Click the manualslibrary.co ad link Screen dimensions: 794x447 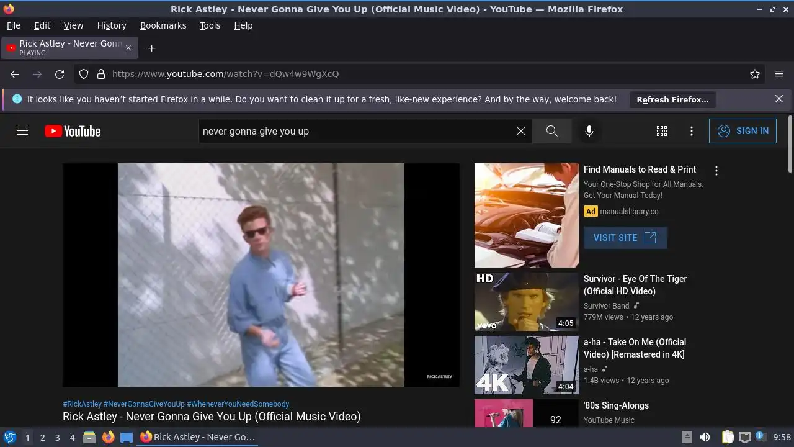(629, 212)
